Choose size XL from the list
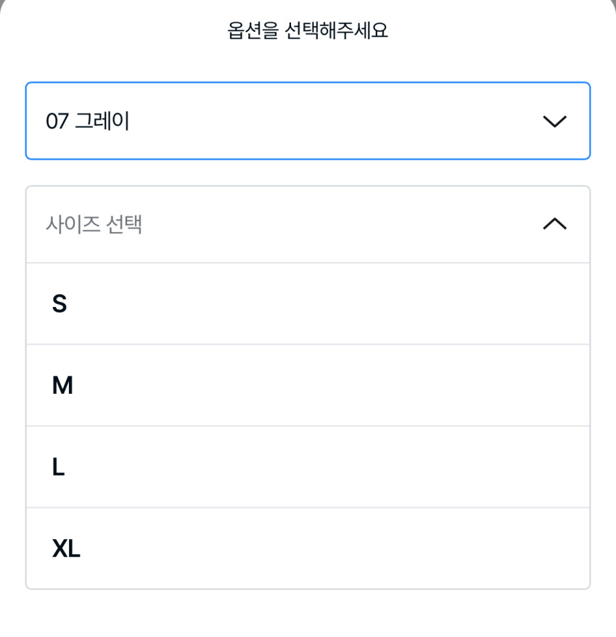The width and height of the screenshot is (616, 637). pyautogui.click(x=308, y=548)
